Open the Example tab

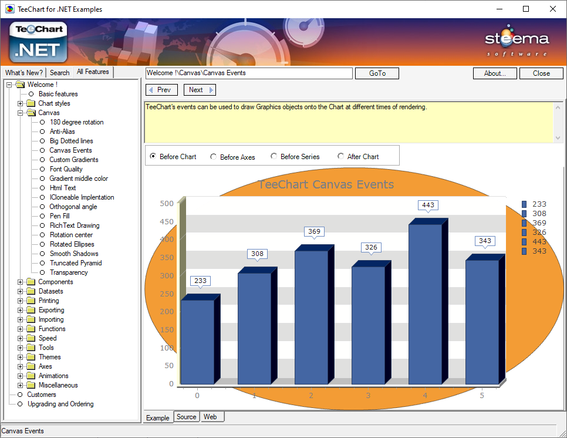pyautogui.click(x=158, y=417)
